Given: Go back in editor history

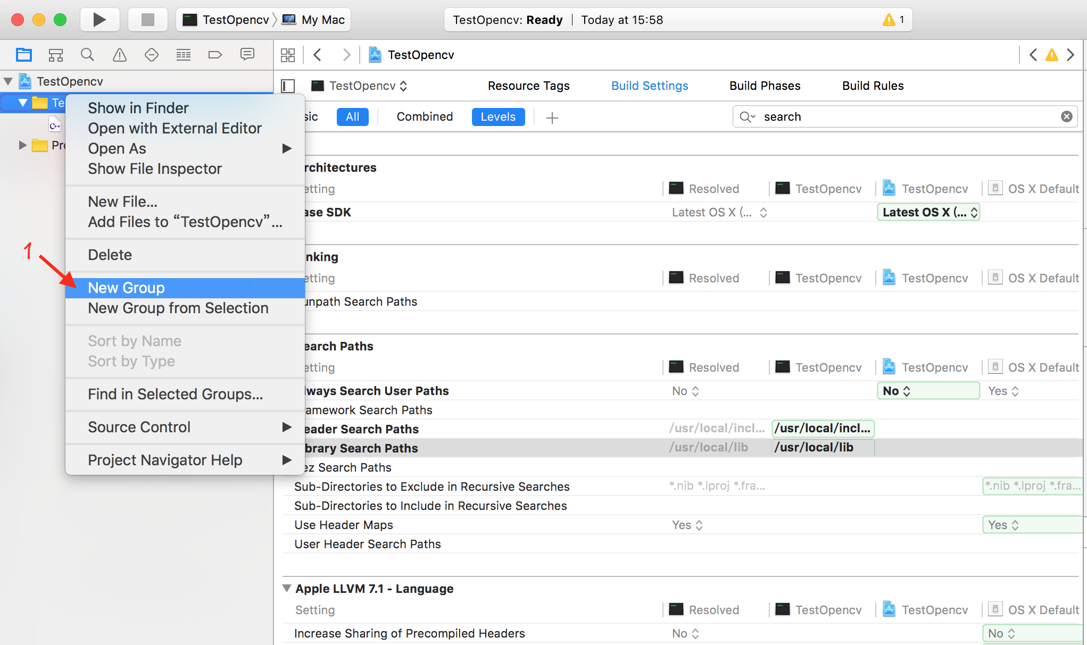Looking at the screenshot, I should pos(318,55).
